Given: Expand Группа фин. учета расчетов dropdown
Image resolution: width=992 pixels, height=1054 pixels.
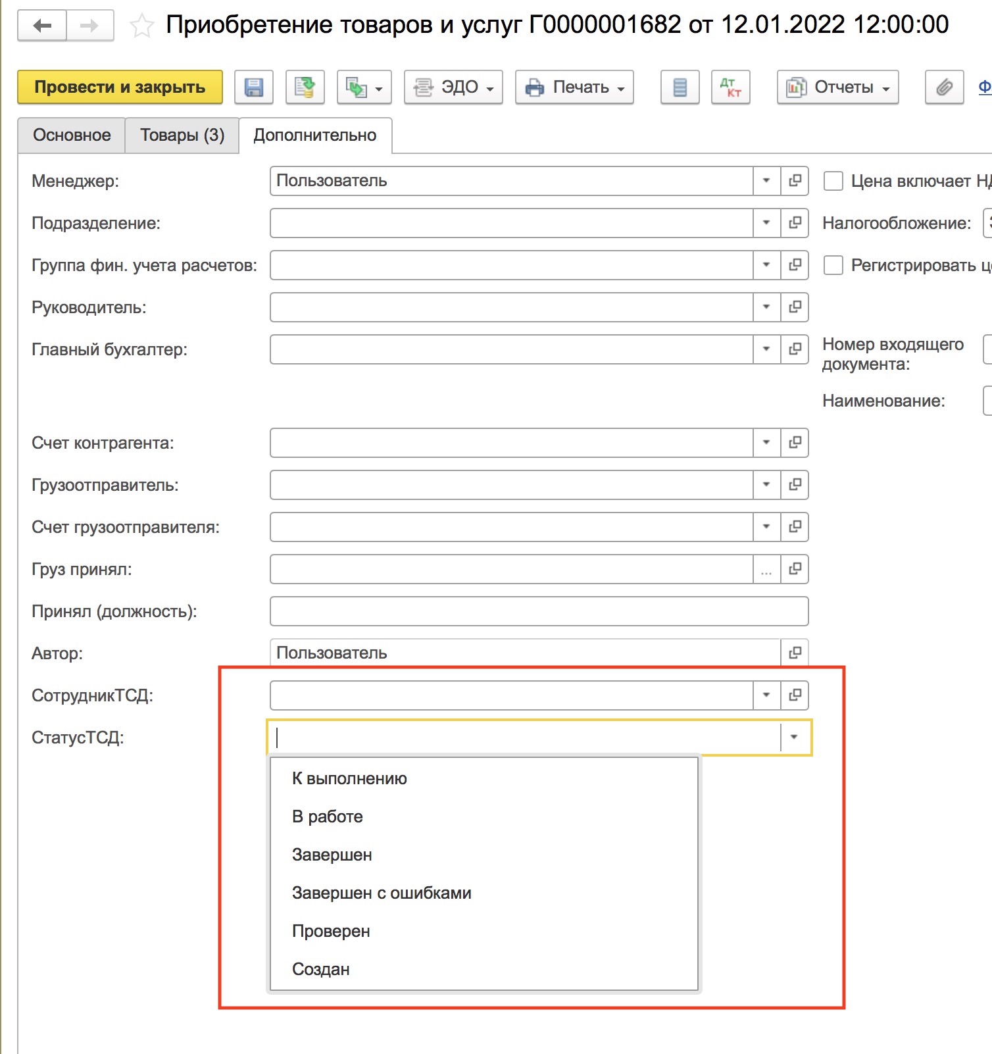Looking at the screenshot, I should [x=766, y=265].
